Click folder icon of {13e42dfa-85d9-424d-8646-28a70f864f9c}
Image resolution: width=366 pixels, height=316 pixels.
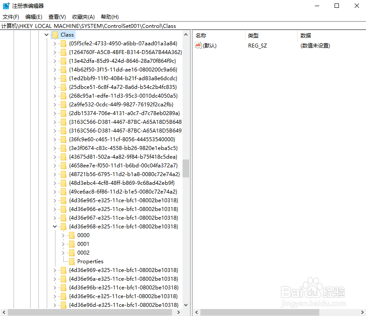tap(63, 61)
